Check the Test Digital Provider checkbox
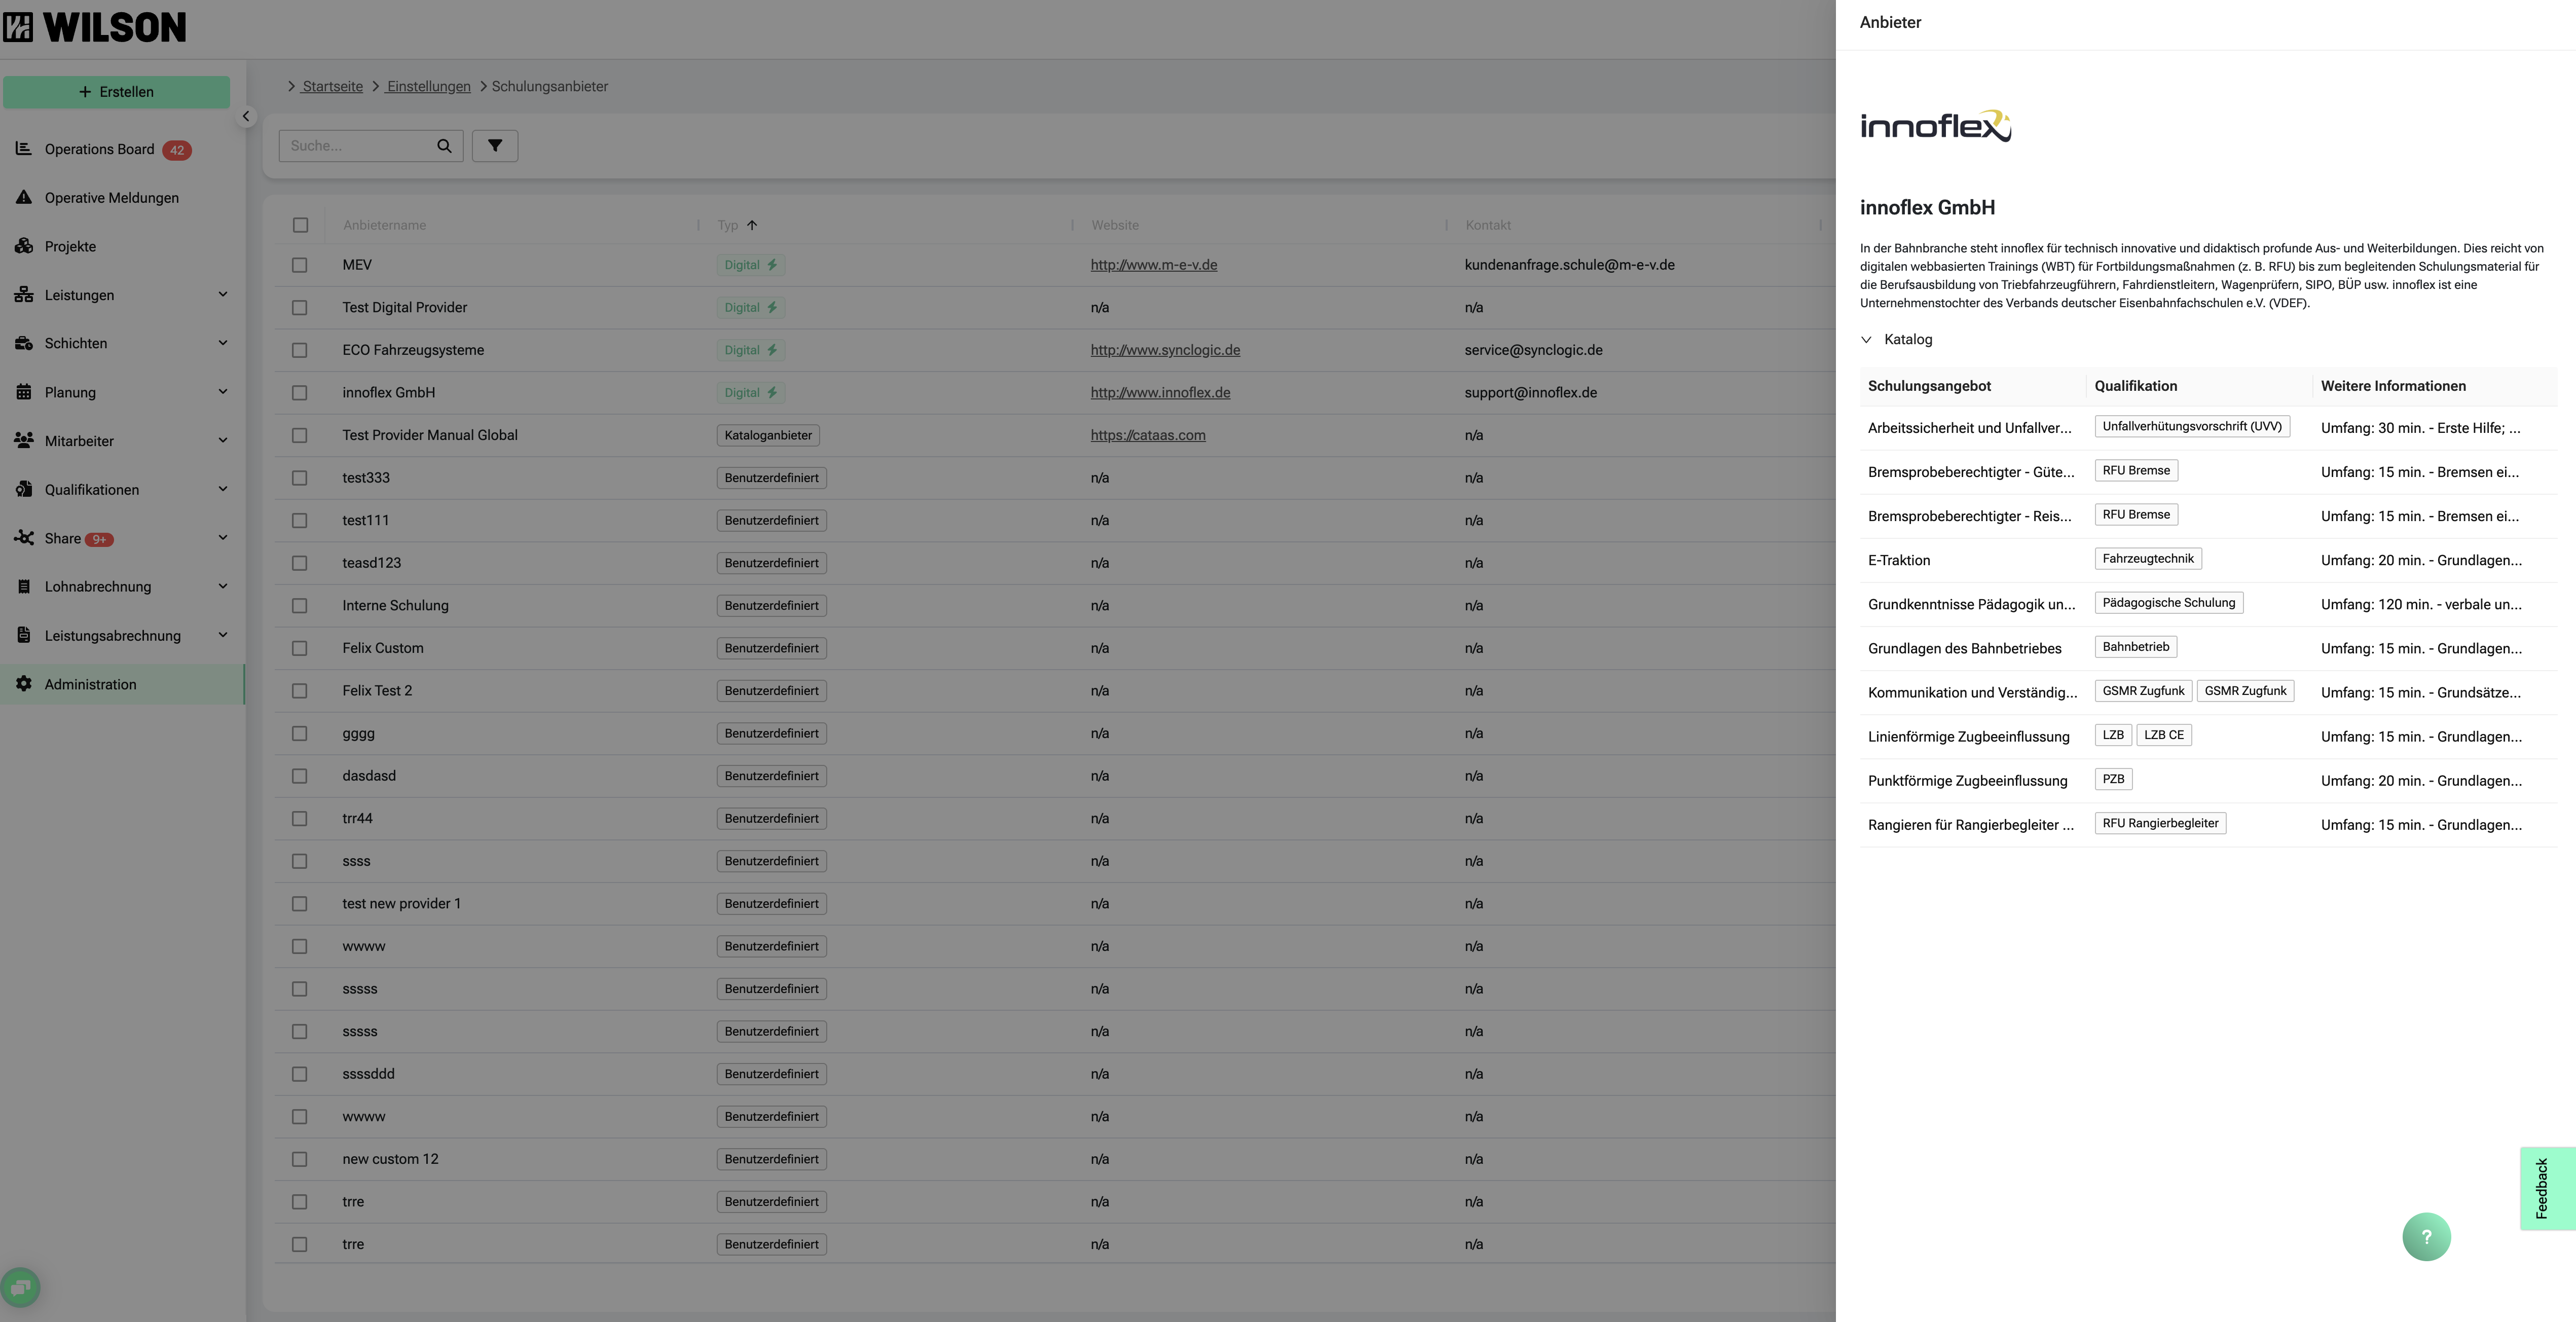 coord(299,307)
